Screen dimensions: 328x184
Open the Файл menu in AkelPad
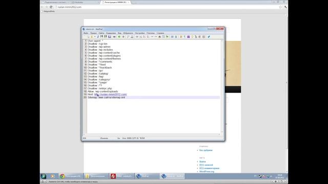click(86, 33)
